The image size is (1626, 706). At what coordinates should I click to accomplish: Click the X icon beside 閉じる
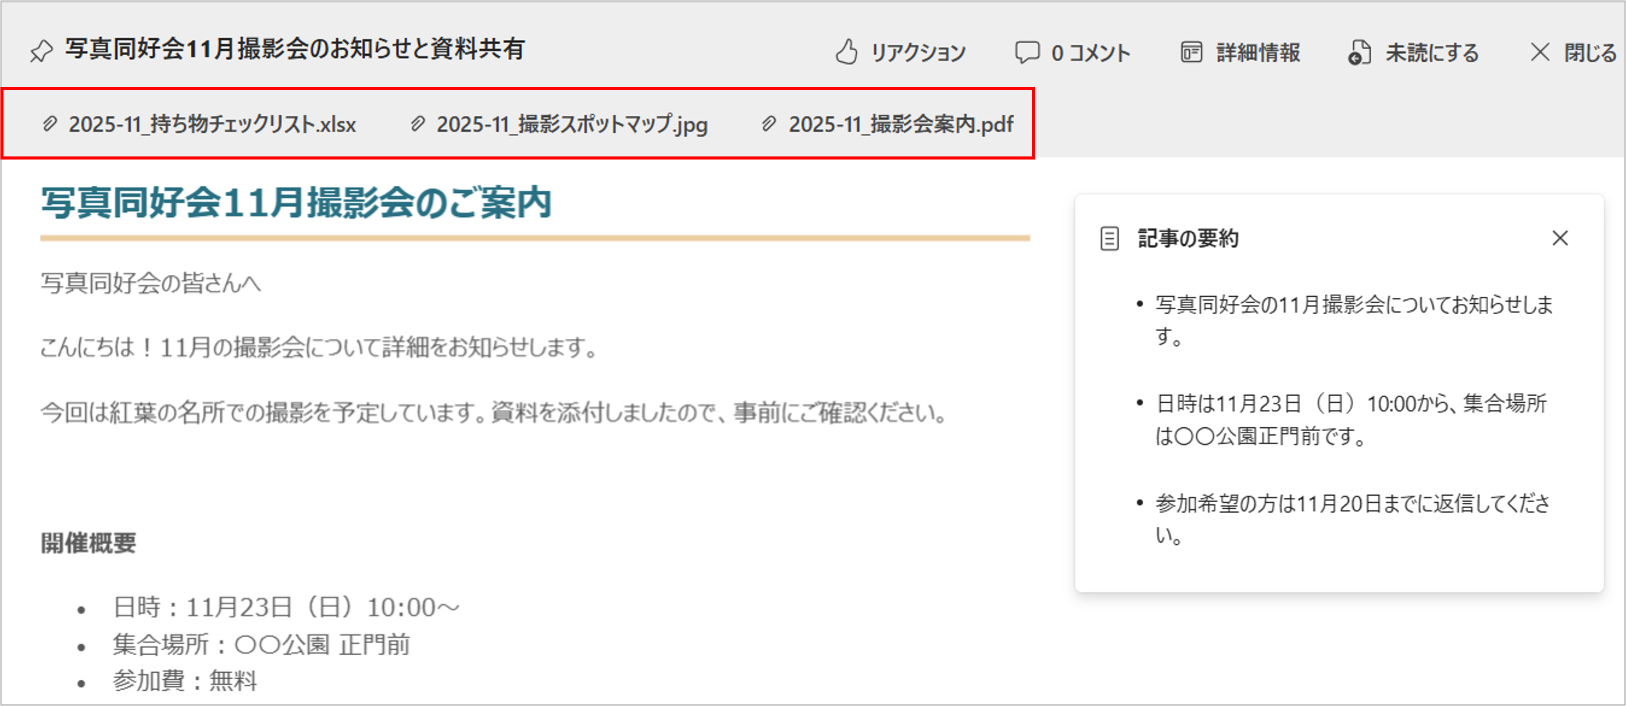[x=1540, y=52]
